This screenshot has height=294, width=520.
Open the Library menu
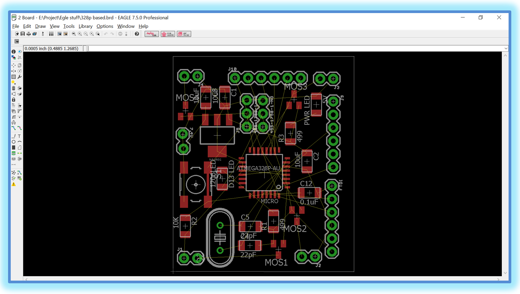(85, 26)
